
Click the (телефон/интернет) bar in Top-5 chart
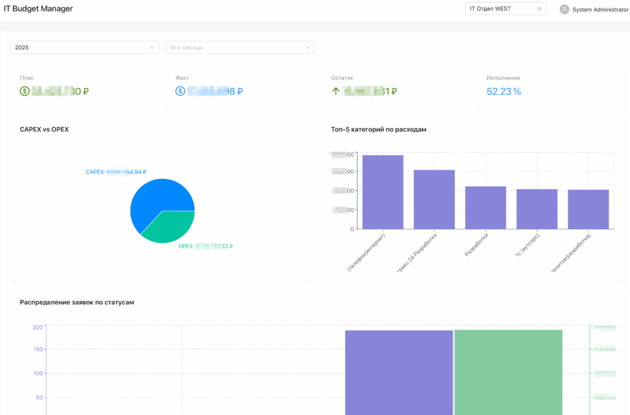point(383,192)
